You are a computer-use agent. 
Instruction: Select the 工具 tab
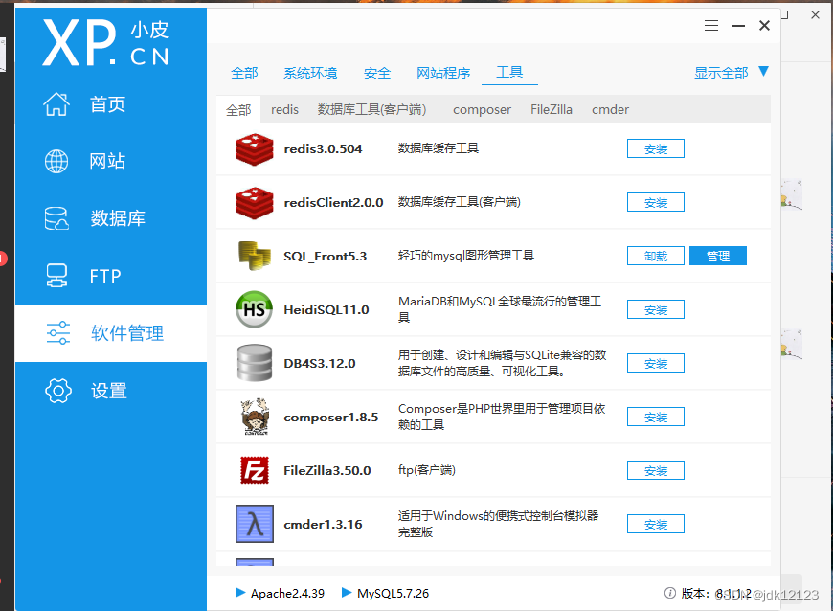pyautogui.click(x=509, y=72)
